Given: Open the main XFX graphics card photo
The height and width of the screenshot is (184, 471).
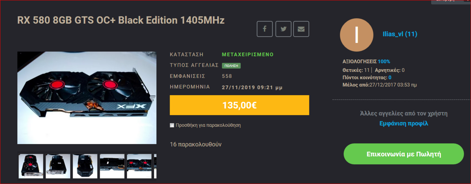Looking at the screenshot, I should pos(87,98).
